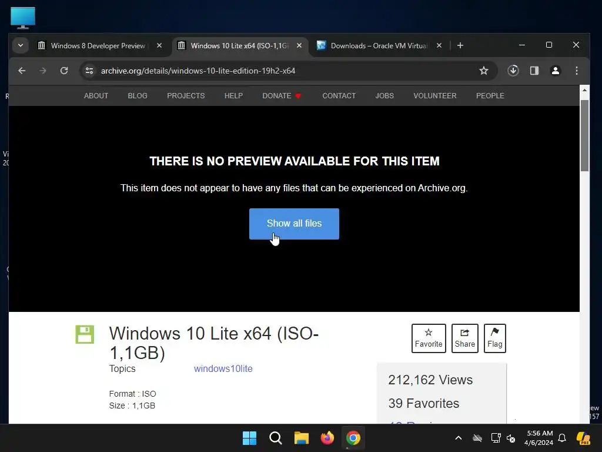Screen dimensions: 602x452
Task: Close the Oracle VM VirtualBox downloads tab
Action: (439, 45)
